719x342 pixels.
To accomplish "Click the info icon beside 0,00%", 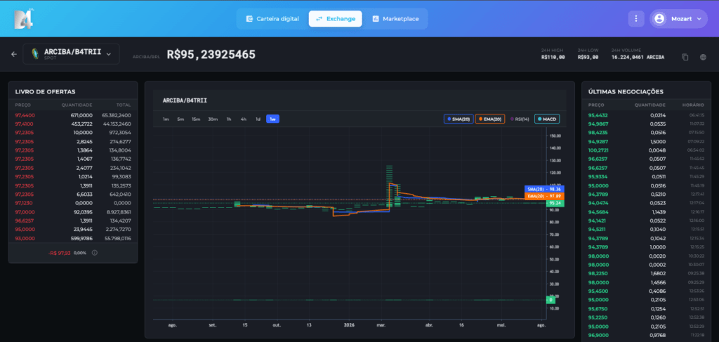I will coord(95,253).
